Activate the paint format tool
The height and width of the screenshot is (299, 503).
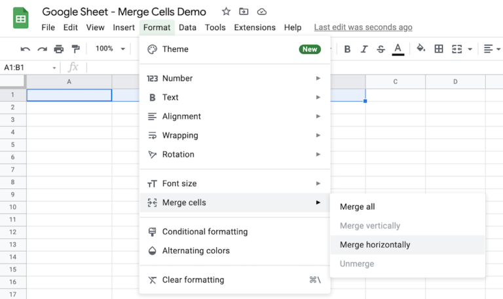tap(75, 49)
